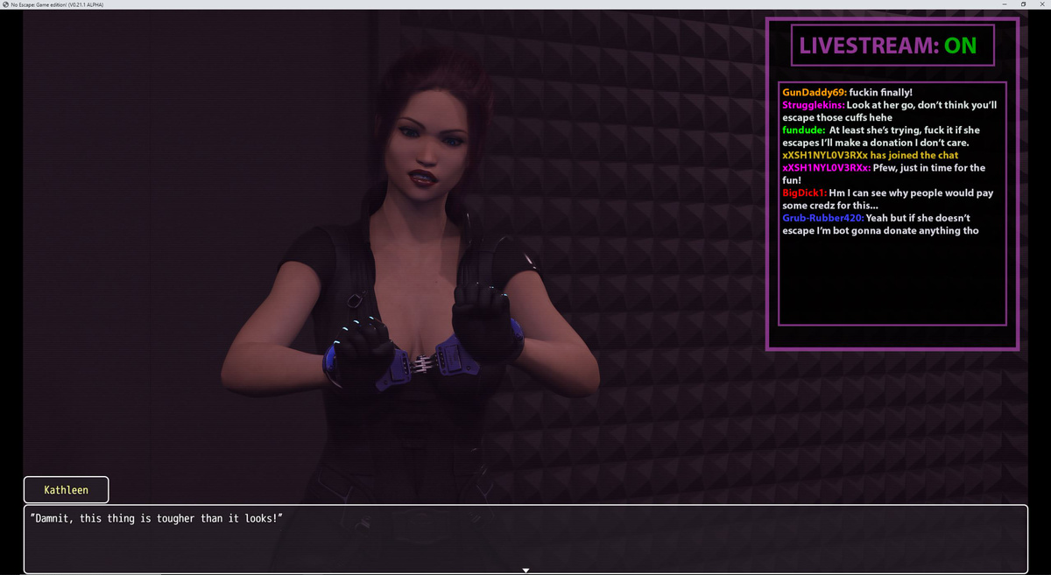Restore down the game window

coord(1022,4)
